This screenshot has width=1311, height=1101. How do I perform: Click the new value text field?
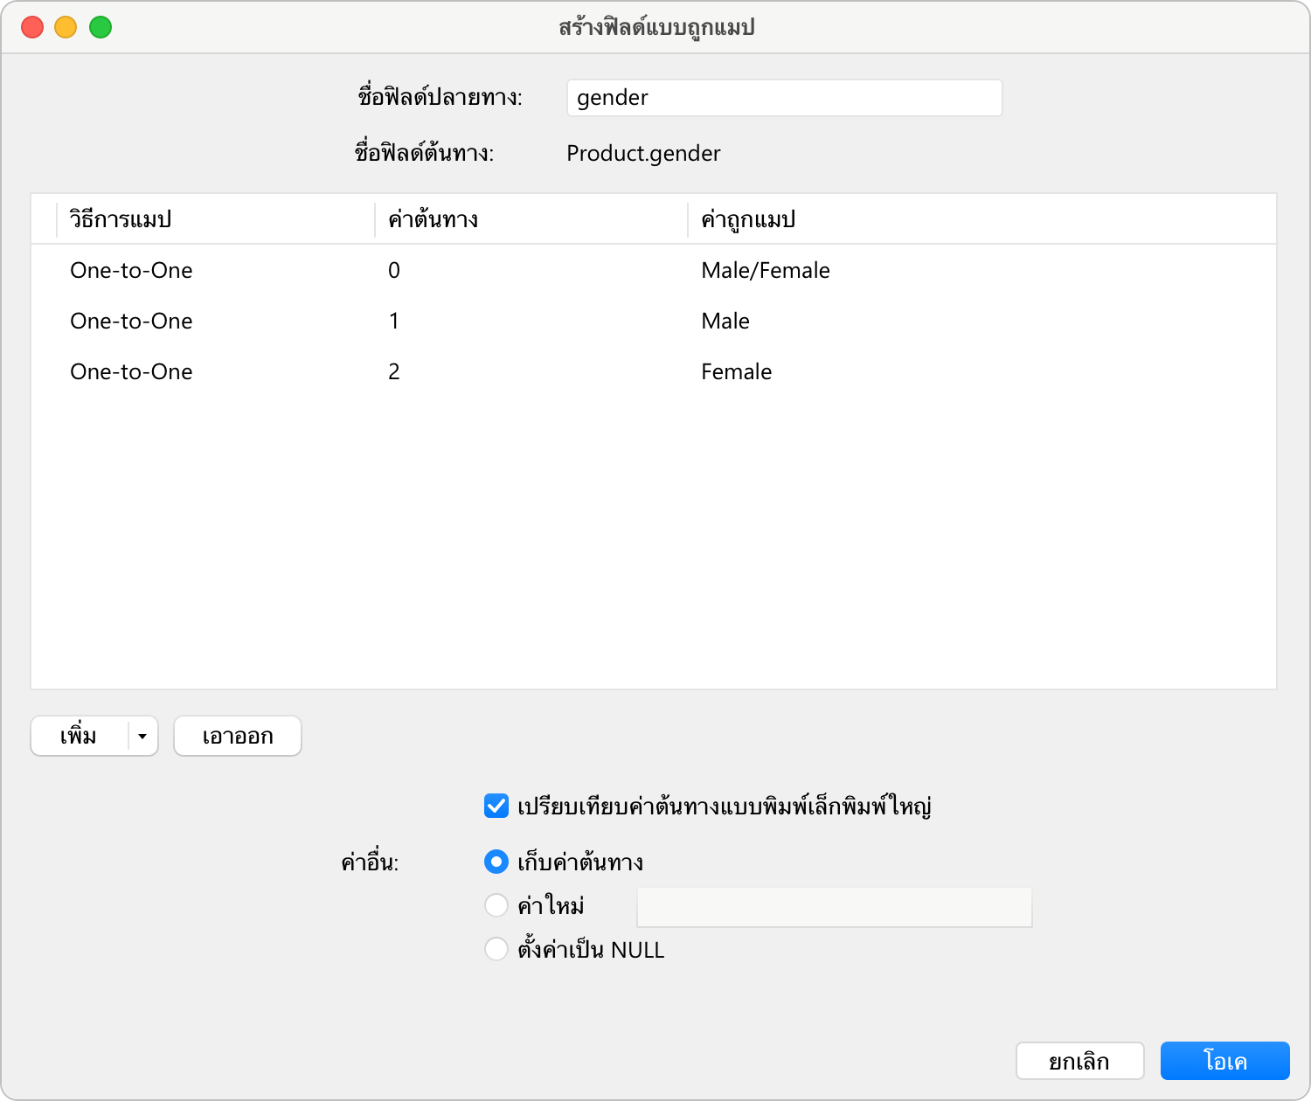834,907
